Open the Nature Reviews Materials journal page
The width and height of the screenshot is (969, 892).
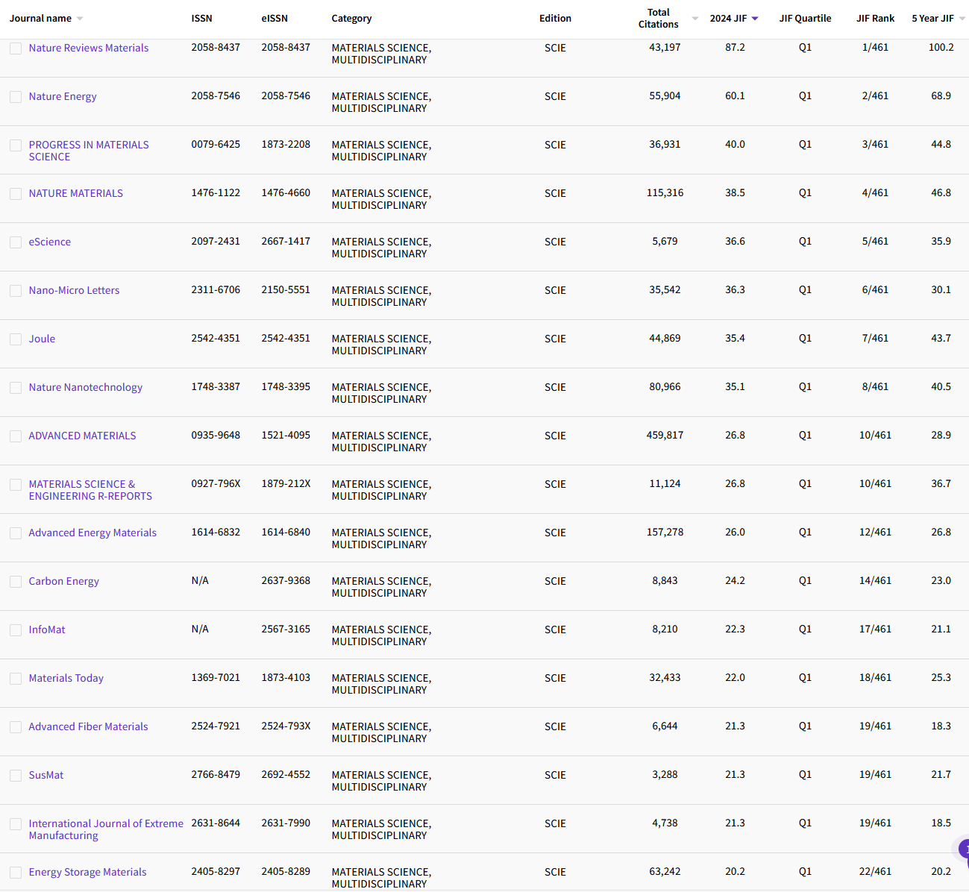[88, 48]
